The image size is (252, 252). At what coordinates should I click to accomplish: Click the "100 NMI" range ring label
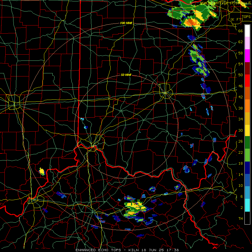click(126, 23)
